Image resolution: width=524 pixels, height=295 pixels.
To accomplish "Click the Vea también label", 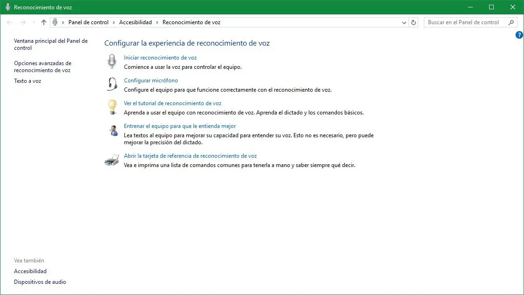I will pyautogui.click(x=29, y=261).
